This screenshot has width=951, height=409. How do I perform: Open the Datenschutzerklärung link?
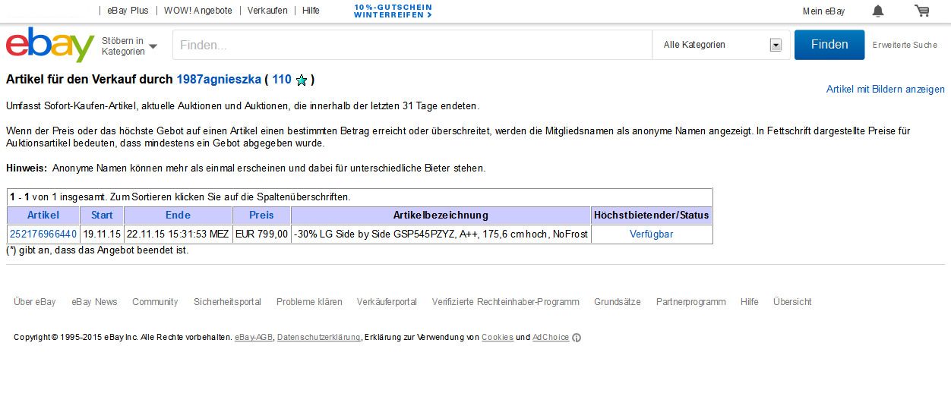click(x=318, y=337)
